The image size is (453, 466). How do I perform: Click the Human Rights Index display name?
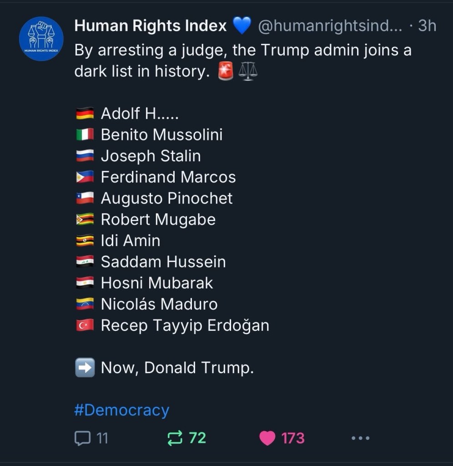(x=150, y=26)
